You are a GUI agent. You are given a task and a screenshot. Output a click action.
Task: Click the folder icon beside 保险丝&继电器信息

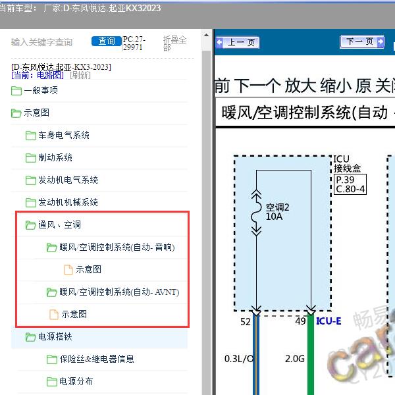pos(52,359)
